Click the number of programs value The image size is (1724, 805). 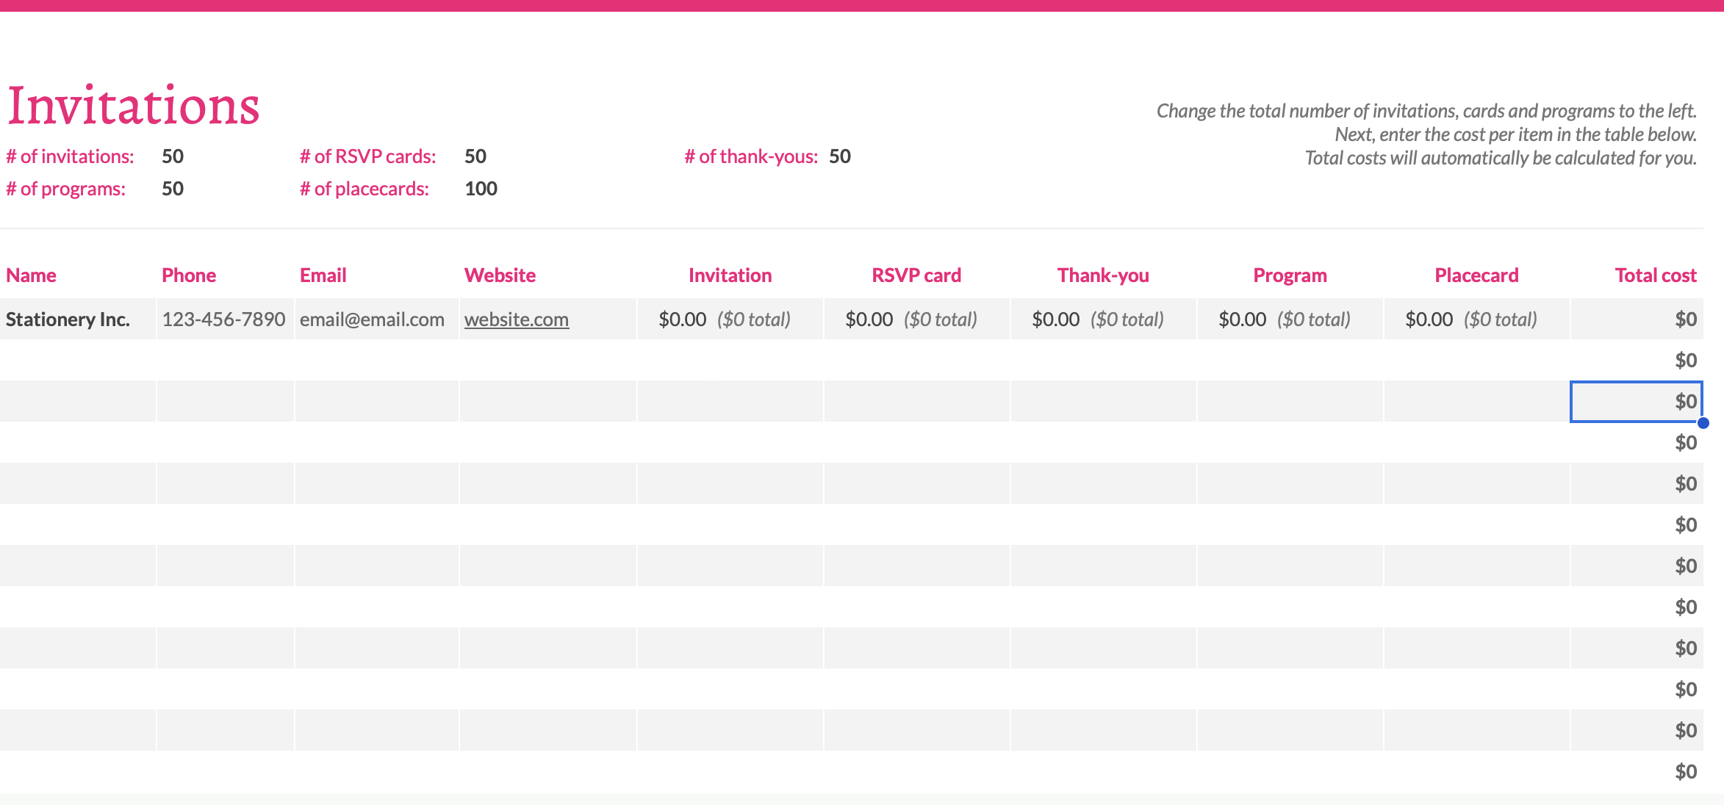pos(173,189)
